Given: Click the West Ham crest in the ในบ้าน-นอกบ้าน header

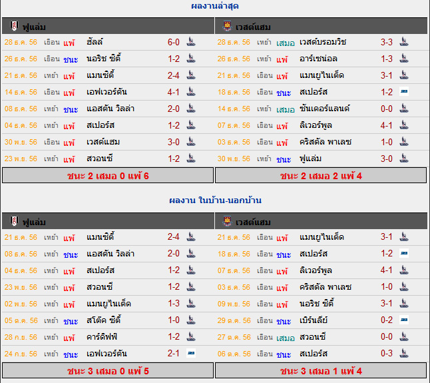Looking at the screenshot, I should click(x=227, y=221).
